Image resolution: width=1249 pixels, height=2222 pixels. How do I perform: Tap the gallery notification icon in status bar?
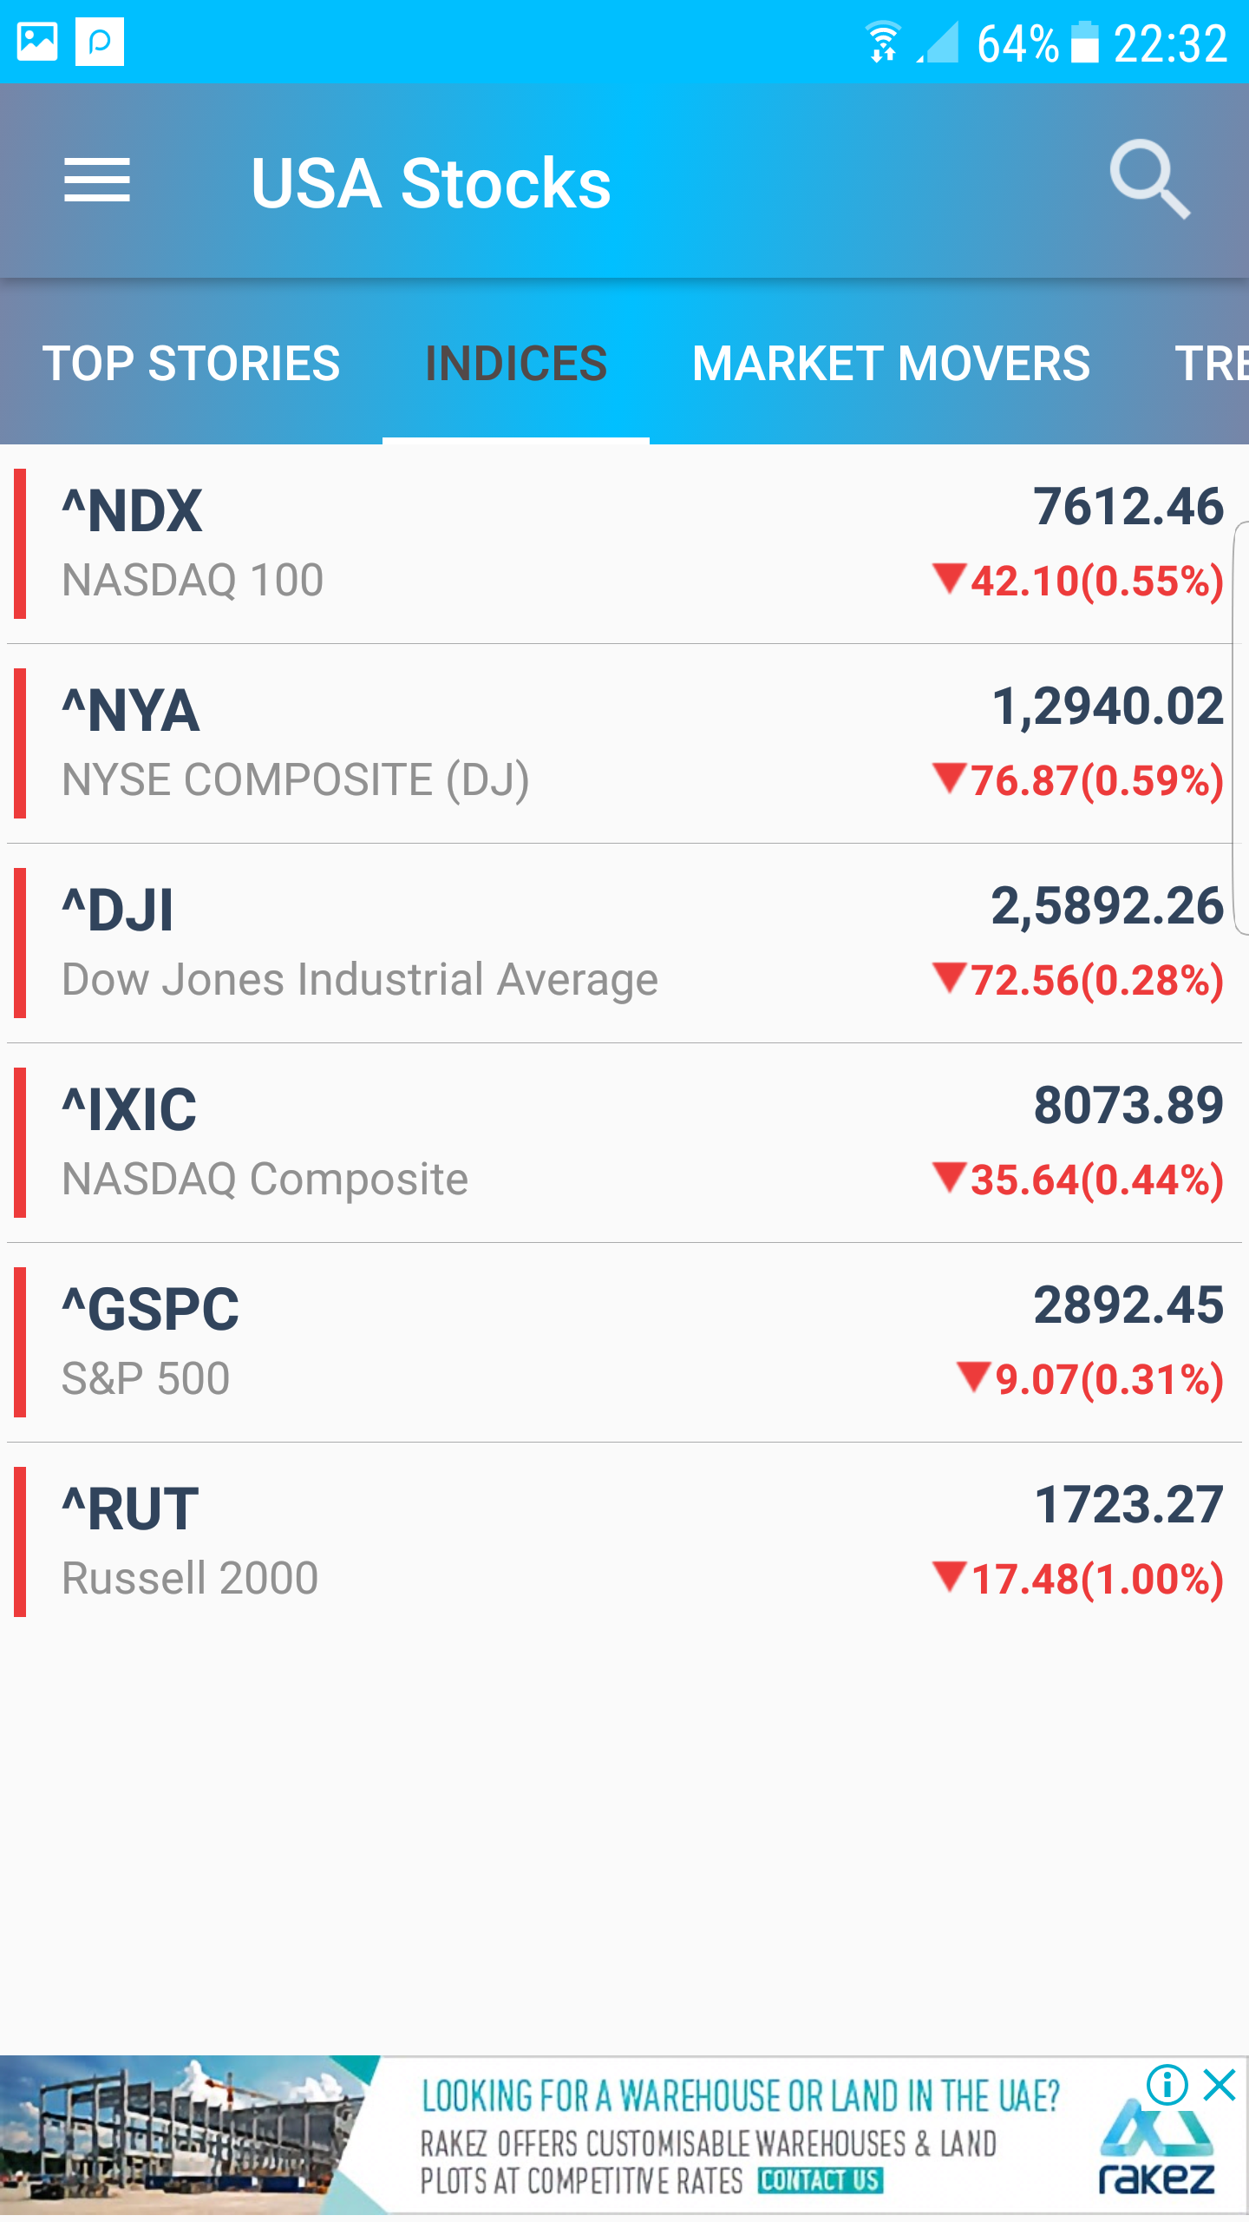coord(37,42)
